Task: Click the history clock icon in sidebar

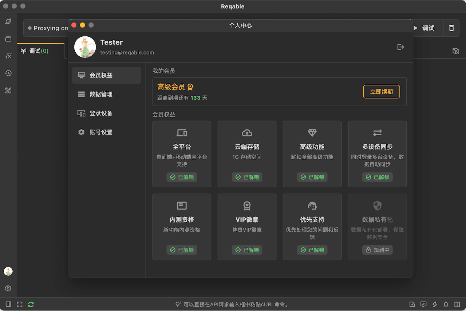Action: [x=8, y=73]
